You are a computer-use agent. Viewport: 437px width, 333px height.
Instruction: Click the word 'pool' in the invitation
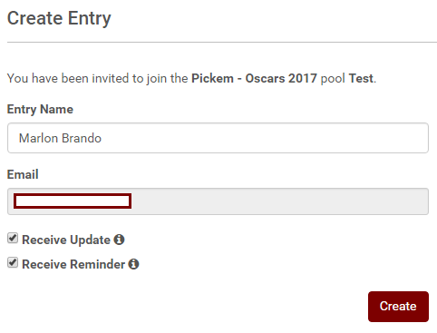333,79
